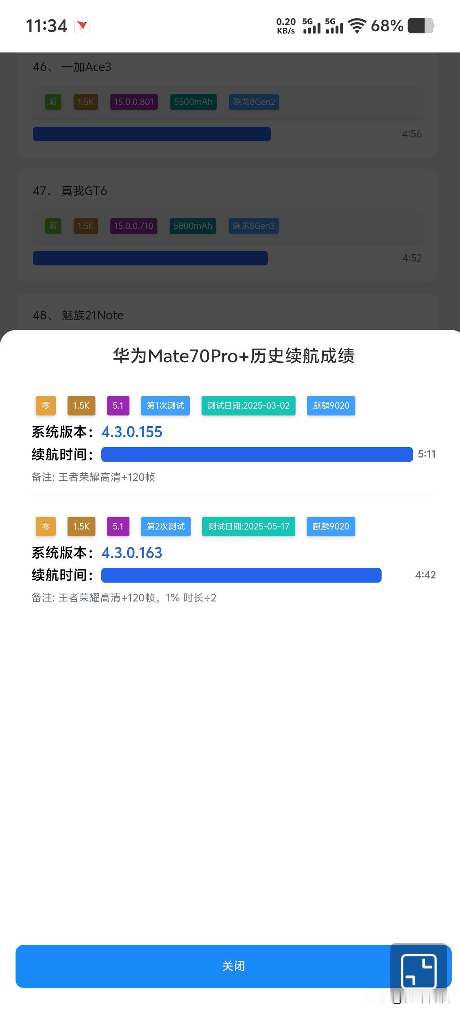Tap the 第2次测试 tag
This screenshot has width=460, height=1013.
(x=166, y=526)
